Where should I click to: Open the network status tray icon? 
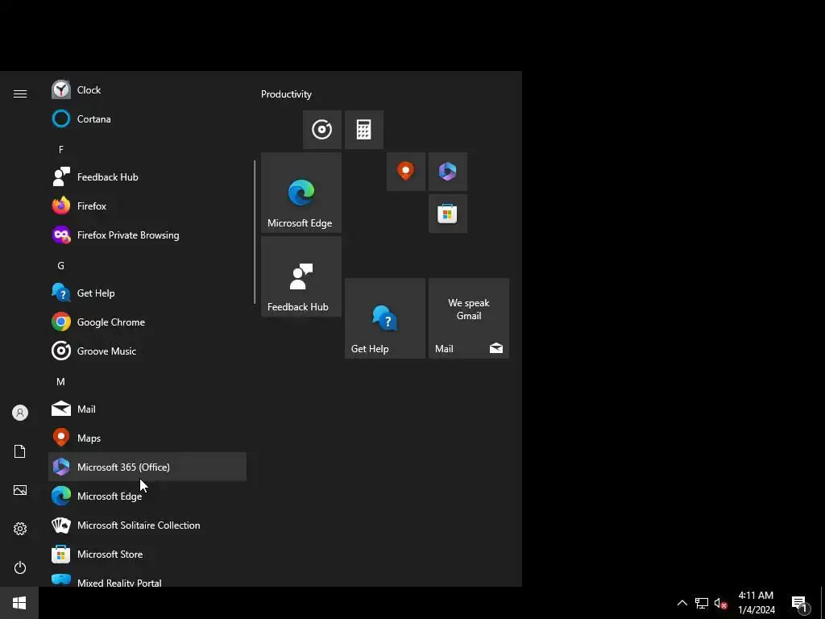tap(702, 603)
